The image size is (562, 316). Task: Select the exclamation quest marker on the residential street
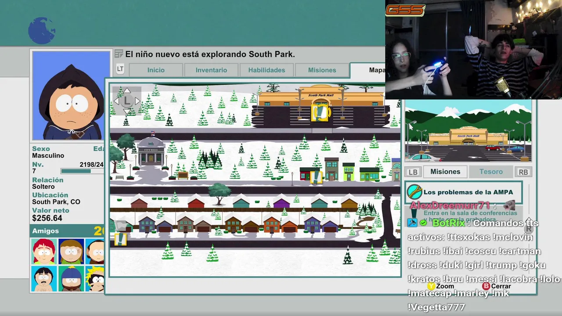coord(121,239)
